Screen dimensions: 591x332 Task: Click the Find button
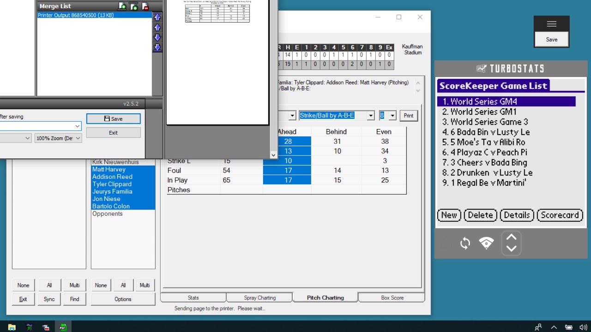(75, 299)
